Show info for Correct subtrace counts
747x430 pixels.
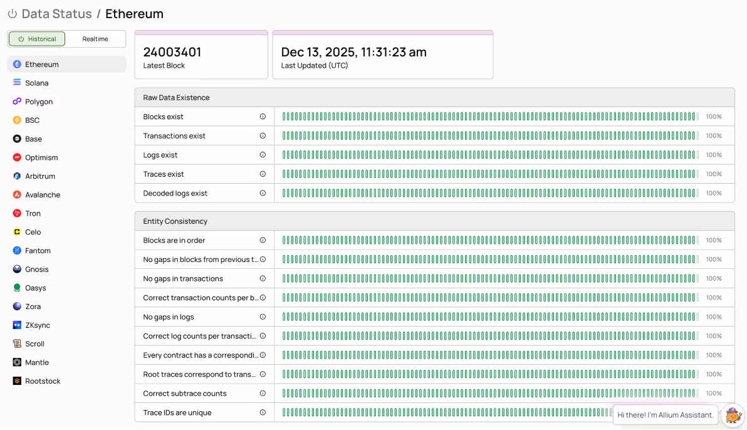pos(263,393)
